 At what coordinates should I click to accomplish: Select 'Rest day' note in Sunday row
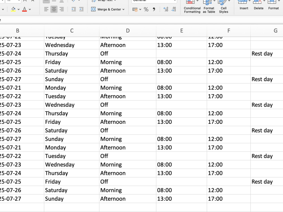tap(267, 79)
